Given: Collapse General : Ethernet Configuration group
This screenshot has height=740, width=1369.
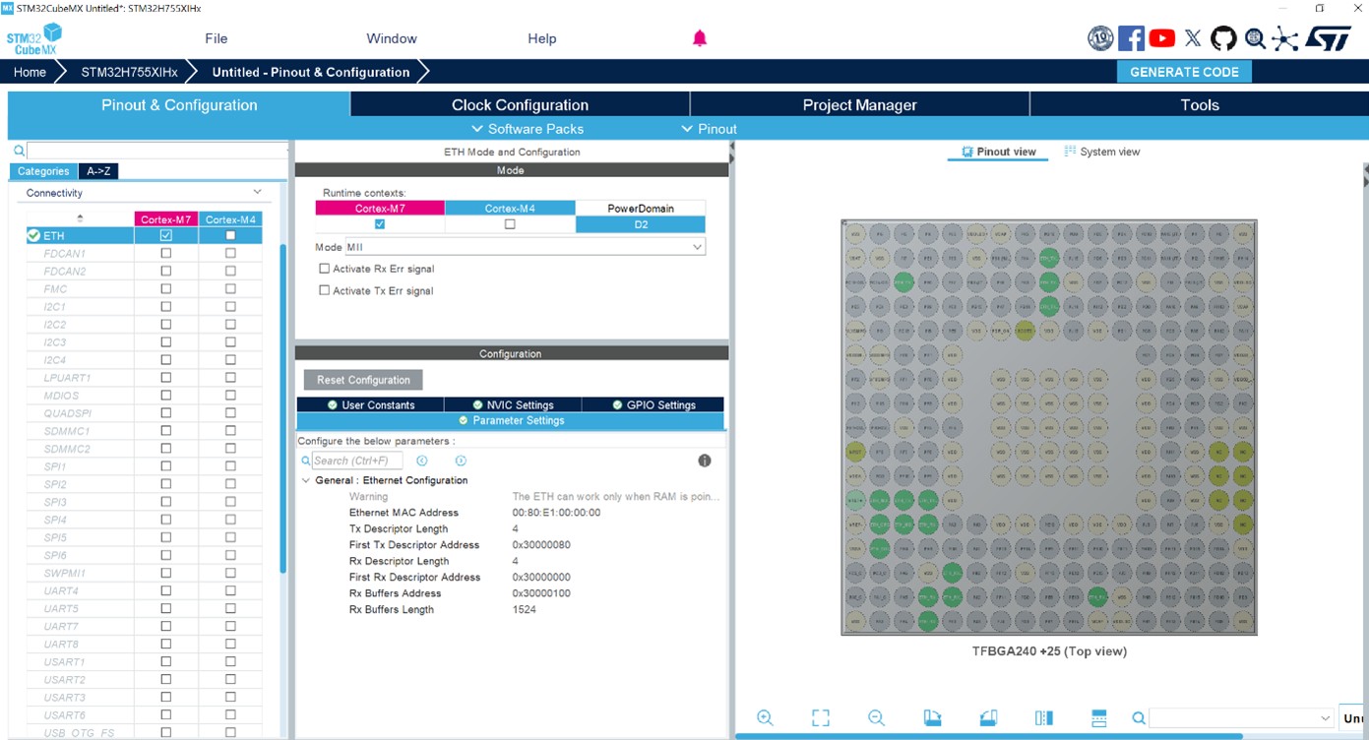Looking at the screenshot, I should coord(305,480).
